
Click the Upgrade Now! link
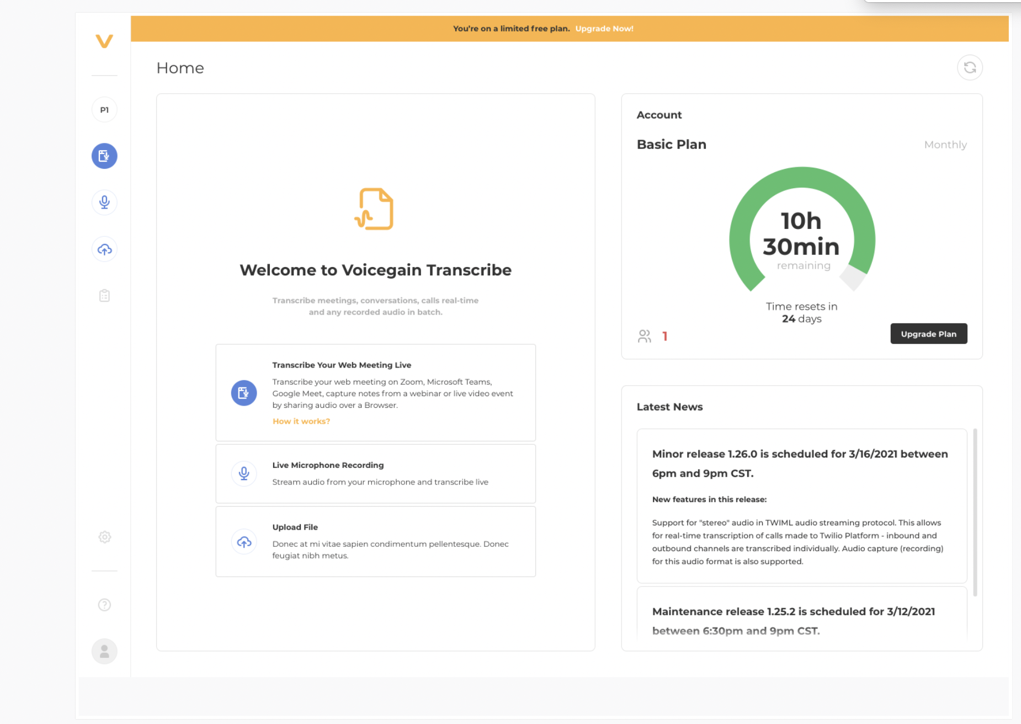(x=604, y=29)
